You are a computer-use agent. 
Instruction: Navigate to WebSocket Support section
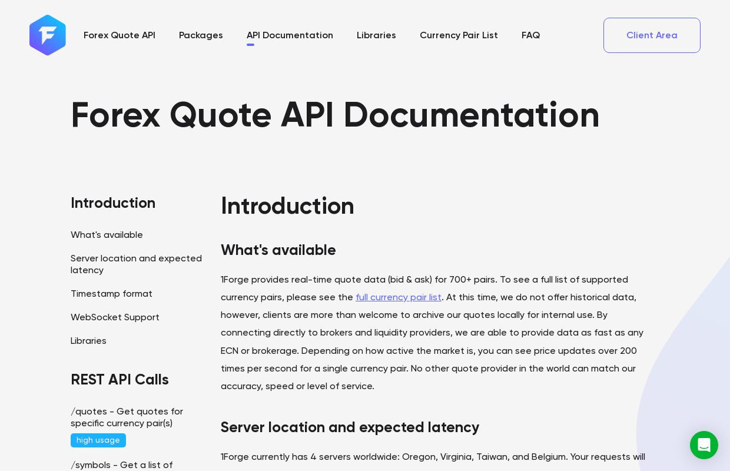pos(115,317)
